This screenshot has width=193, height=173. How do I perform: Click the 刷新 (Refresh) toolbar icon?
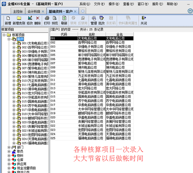click(64, 20)
